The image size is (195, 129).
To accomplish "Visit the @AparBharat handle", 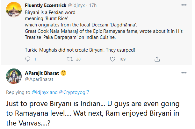I will 39,79.
